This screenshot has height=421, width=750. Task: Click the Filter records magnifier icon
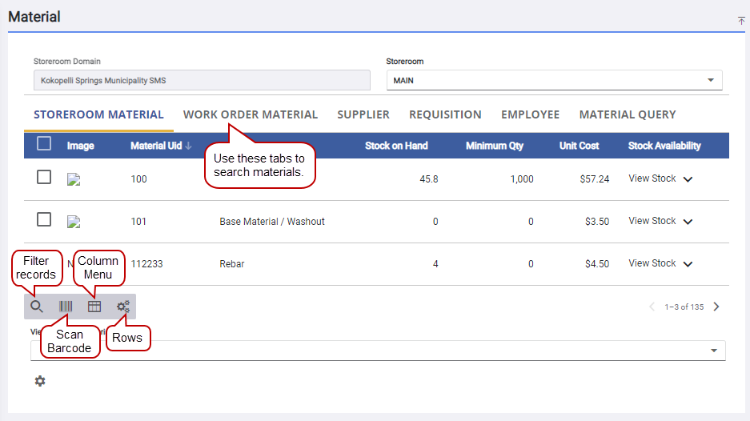coord(37,307)
